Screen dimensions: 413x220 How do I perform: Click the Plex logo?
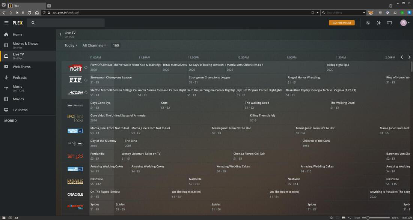[x=18, y=23]
